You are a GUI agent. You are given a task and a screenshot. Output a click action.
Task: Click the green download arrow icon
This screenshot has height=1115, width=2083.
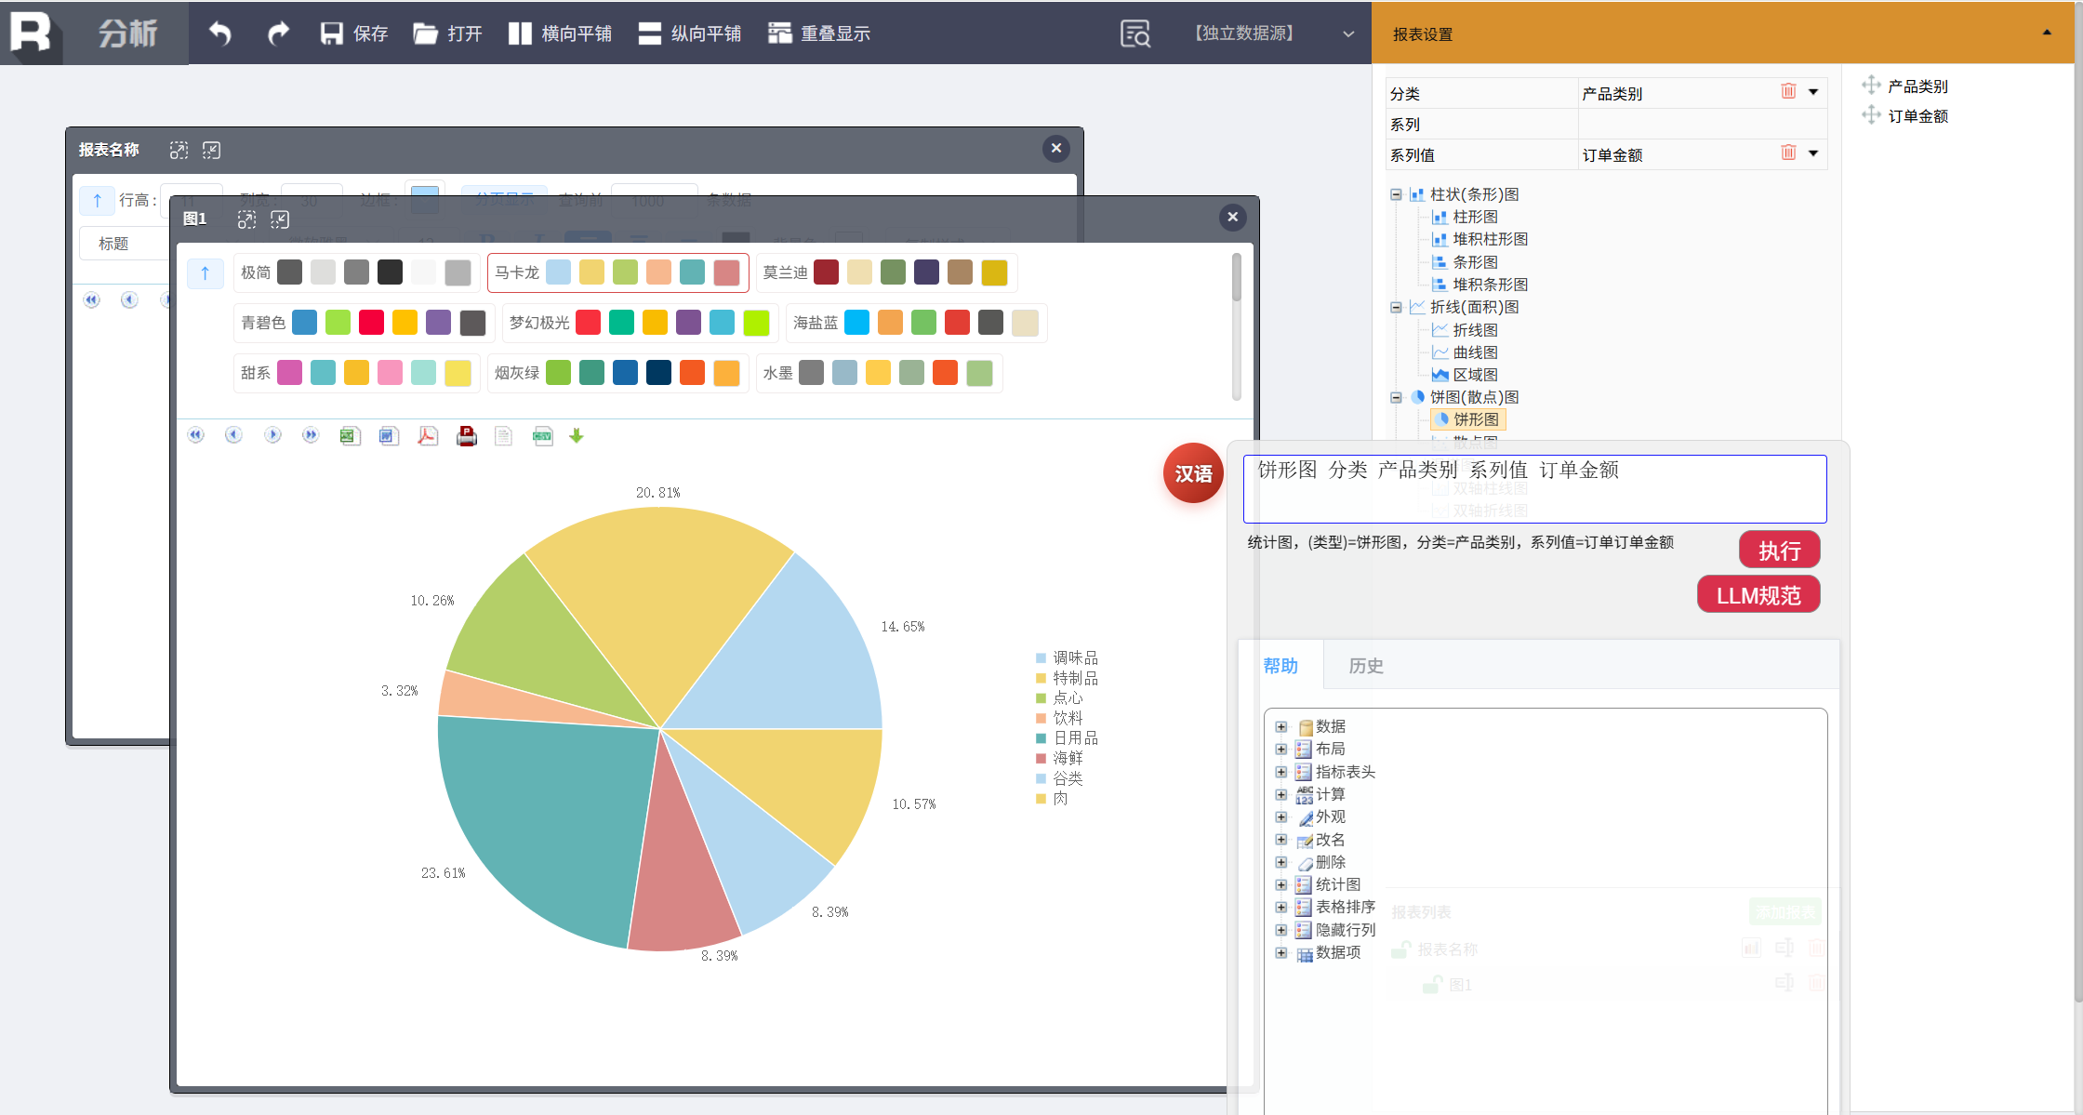(577, 436)
